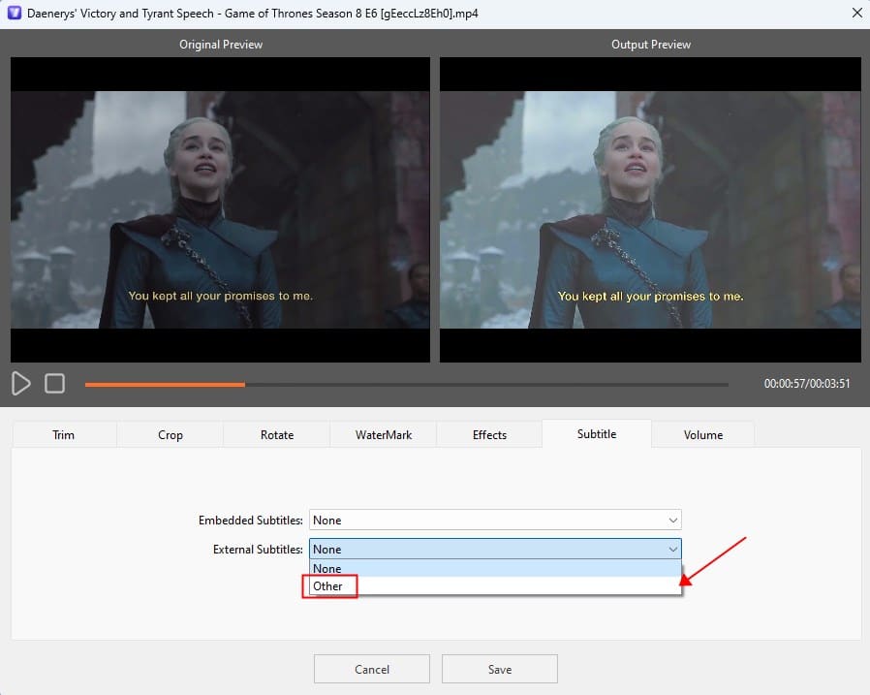This screenshot has width=870, height=695.
Task: Select the WaterMark tab
Action: tap(384, 434)
